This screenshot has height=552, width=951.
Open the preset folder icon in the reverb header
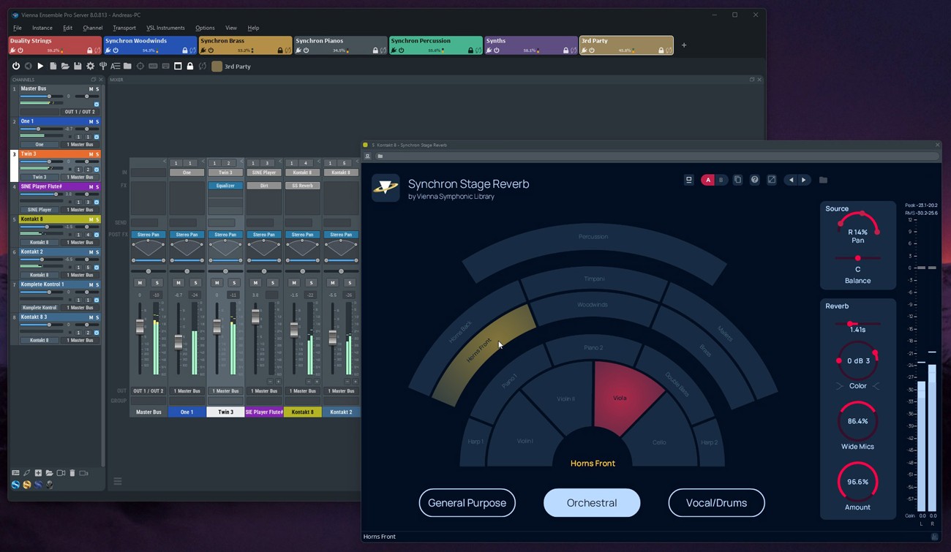(x=823, y=180)
